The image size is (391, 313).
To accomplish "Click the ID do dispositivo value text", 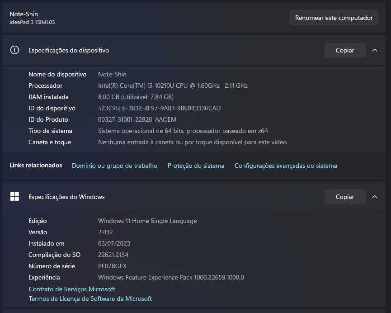I will point(159,108).
